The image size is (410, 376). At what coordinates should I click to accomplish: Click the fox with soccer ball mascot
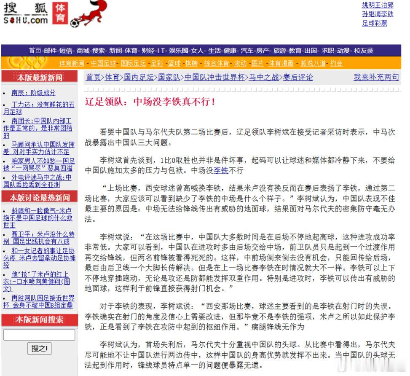pyautogui.click(x=89, y=13)
